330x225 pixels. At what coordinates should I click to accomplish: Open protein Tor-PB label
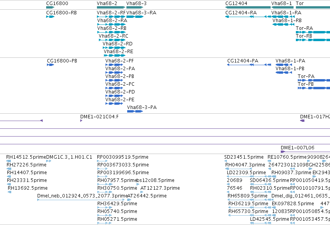click(306, 84)
